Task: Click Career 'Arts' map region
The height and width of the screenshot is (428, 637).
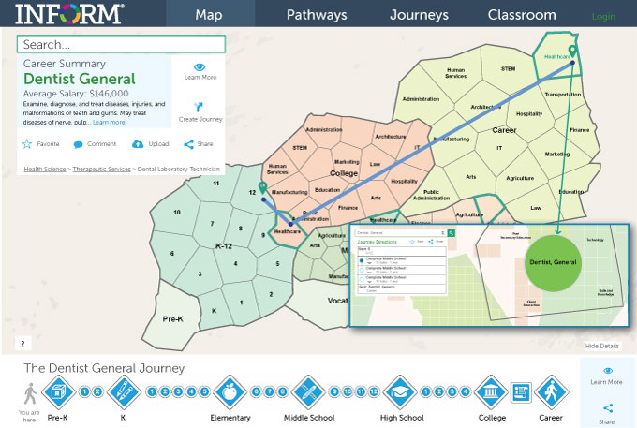Action: coord(470,177)
